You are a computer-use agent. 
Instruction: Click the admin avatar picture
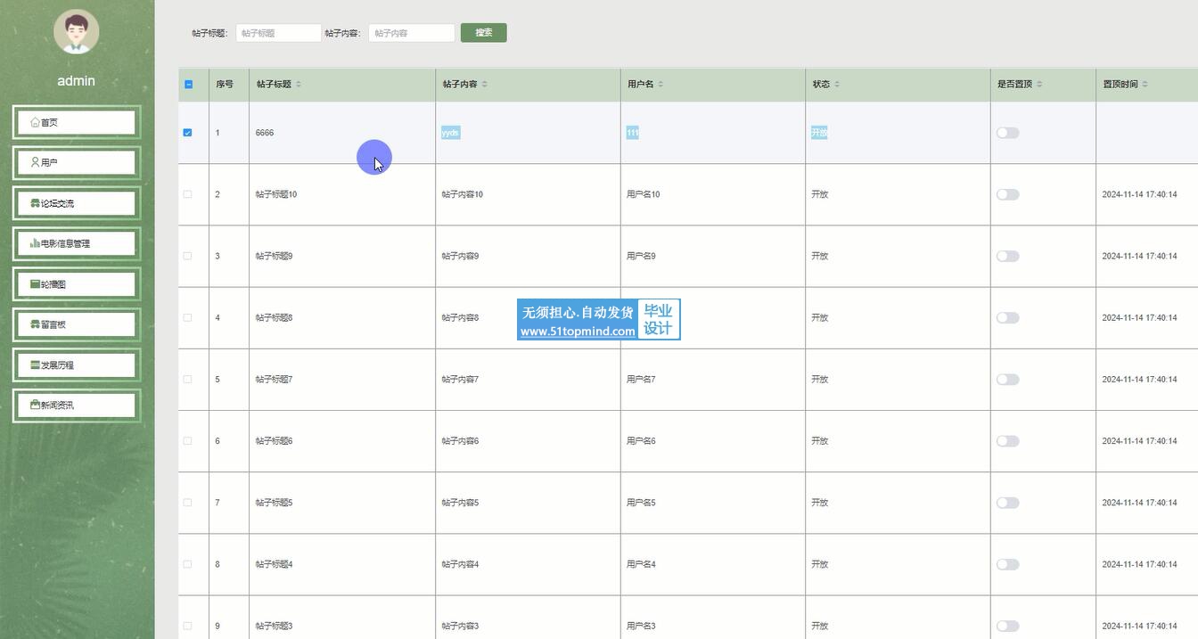point(76,31)
